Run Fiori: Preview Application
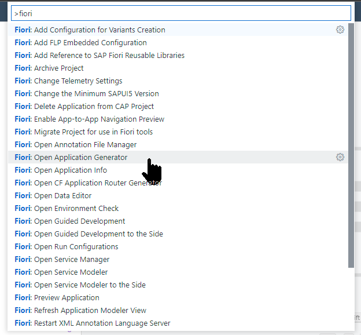The image size is (361, 335). 178,298
